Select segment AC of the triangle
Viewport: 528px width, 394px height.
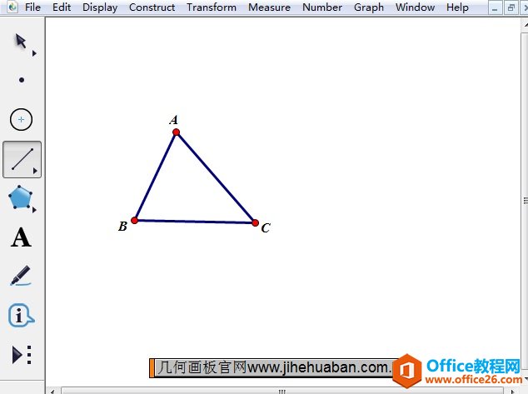coord(216,177)
